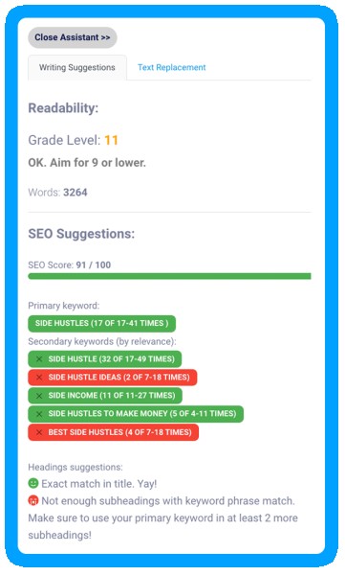Viewport: 345px width, 575px height.
Task: Remove SIDE HUSTLES TO MAKE MONEY keyword X
Action: [x=39, y=414]
